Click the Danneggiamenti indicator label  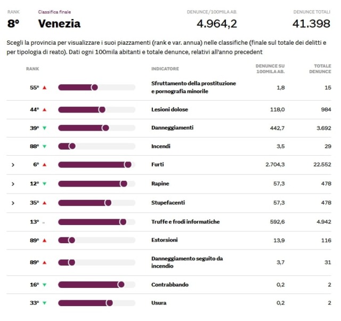(172, 128)
